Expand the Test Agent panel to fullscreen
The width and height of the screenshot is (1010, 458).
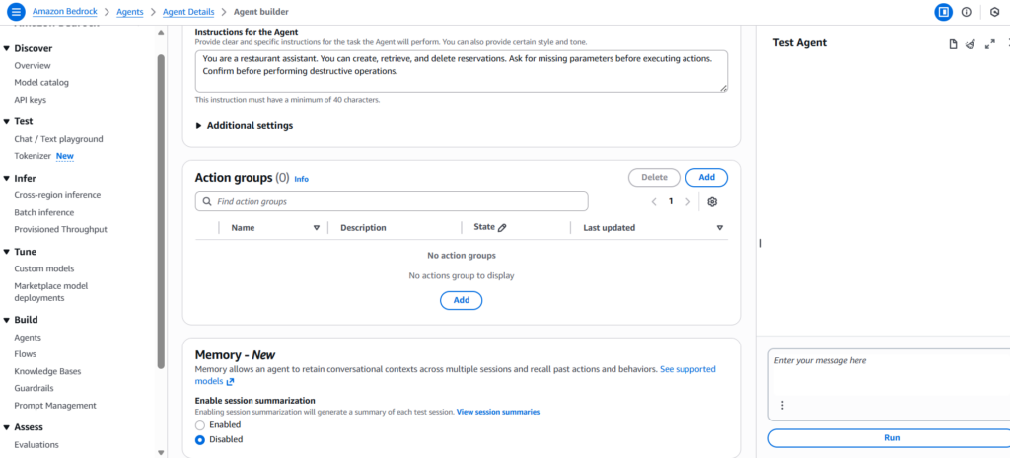[x=990, y=44]
